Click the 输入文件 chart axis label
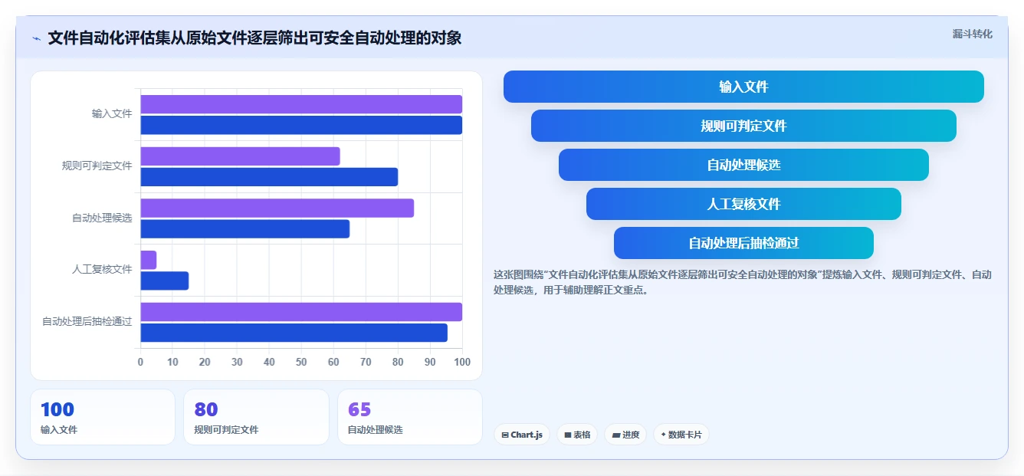Viewport: 1024px width, 476px height. [x=112, y=113]
